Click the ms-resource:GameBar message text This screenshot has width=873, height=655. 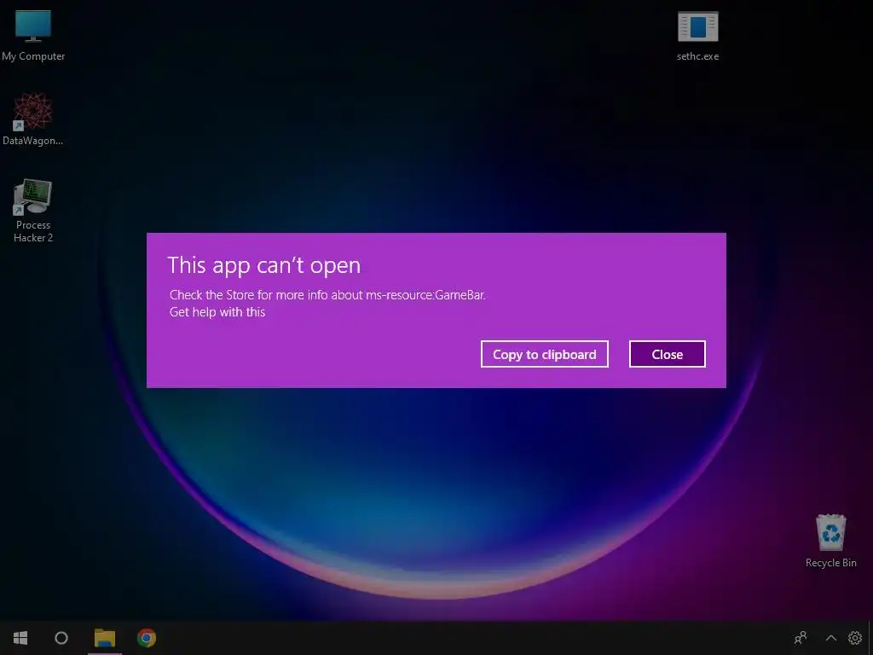pos(327,294)
